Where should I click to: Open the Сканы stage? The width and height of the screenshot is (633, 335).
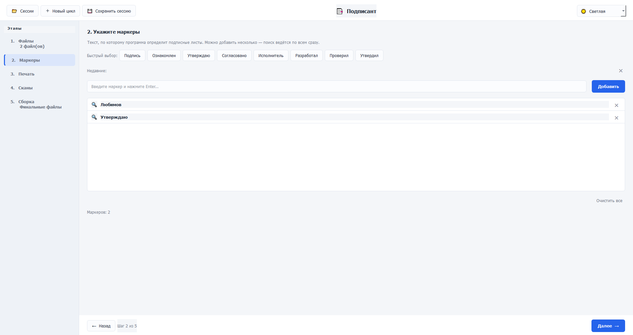coord(40,88)
